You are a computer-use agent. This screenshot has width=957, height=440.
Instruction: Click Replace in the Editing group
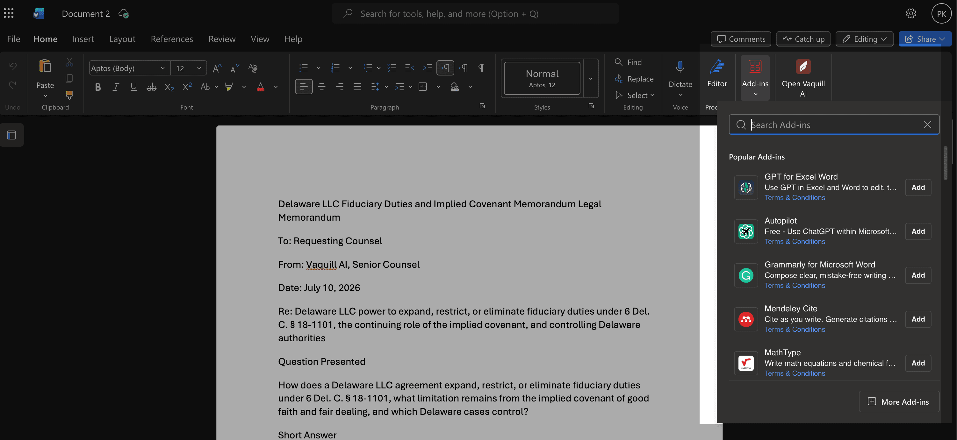634,79
